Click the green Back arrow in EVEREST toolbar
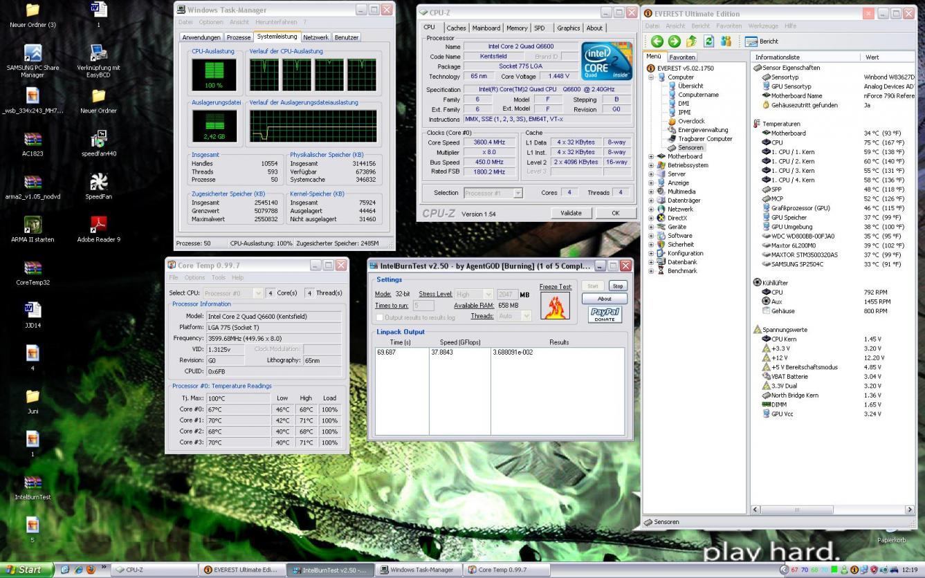 (x=657, y=41)
